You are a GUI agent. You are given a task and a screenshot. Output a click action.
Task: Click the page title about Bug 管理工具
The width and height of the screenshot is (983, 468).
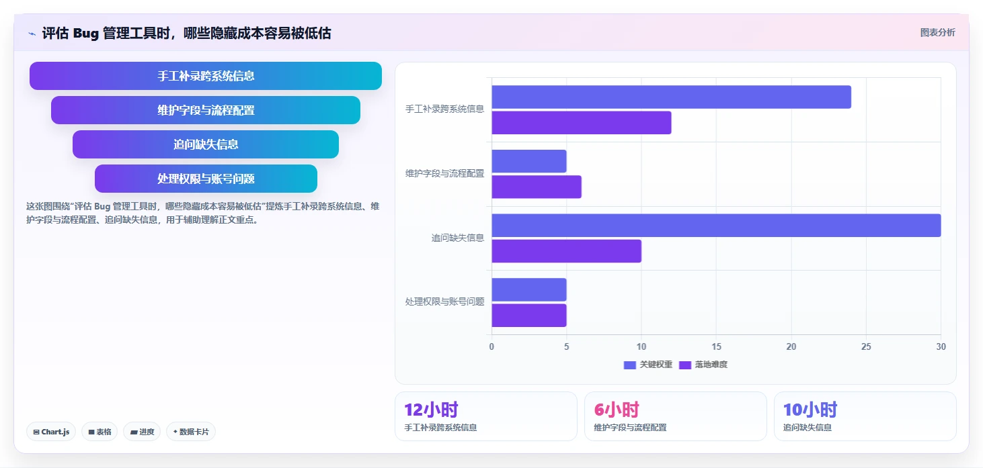point(186,33)
